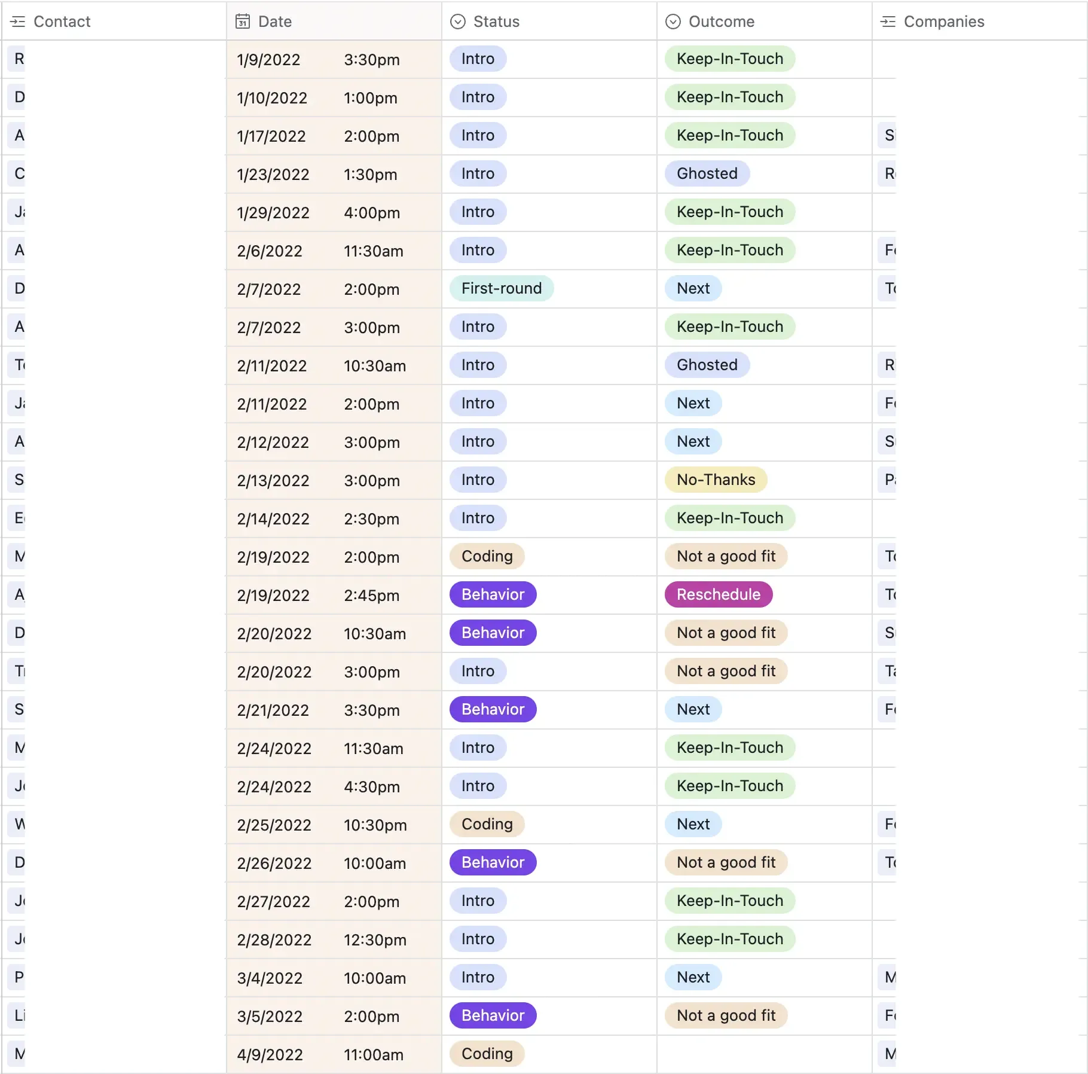Click the Intro status pill on 2/28/2022
Screen dimensions: 1088x1074
477,939
